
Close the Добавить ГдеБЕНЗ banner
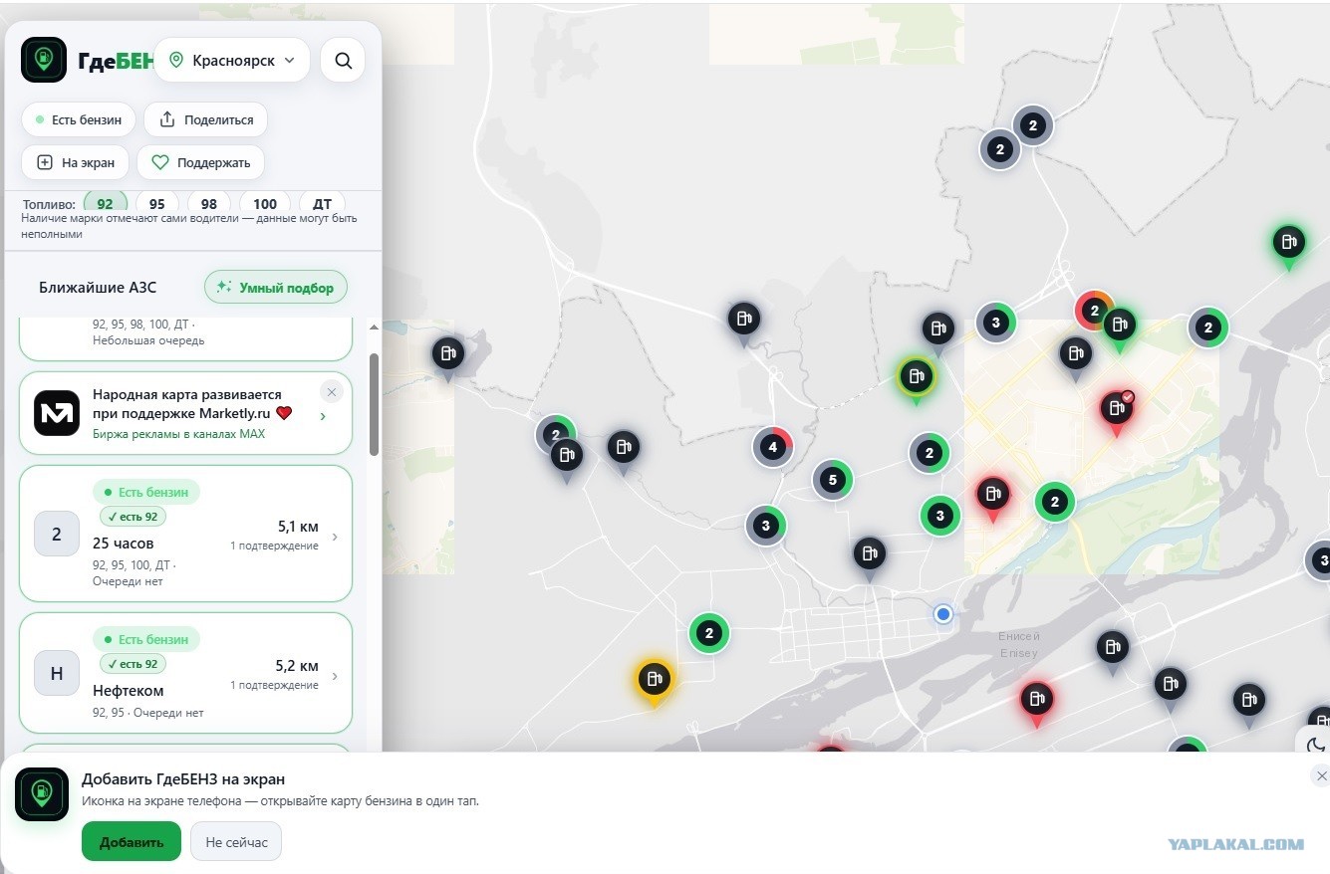[1321, 775]
